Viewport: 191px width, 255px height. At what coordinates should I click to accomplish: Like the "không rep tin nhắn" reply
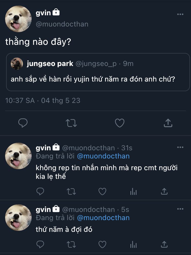102,191
